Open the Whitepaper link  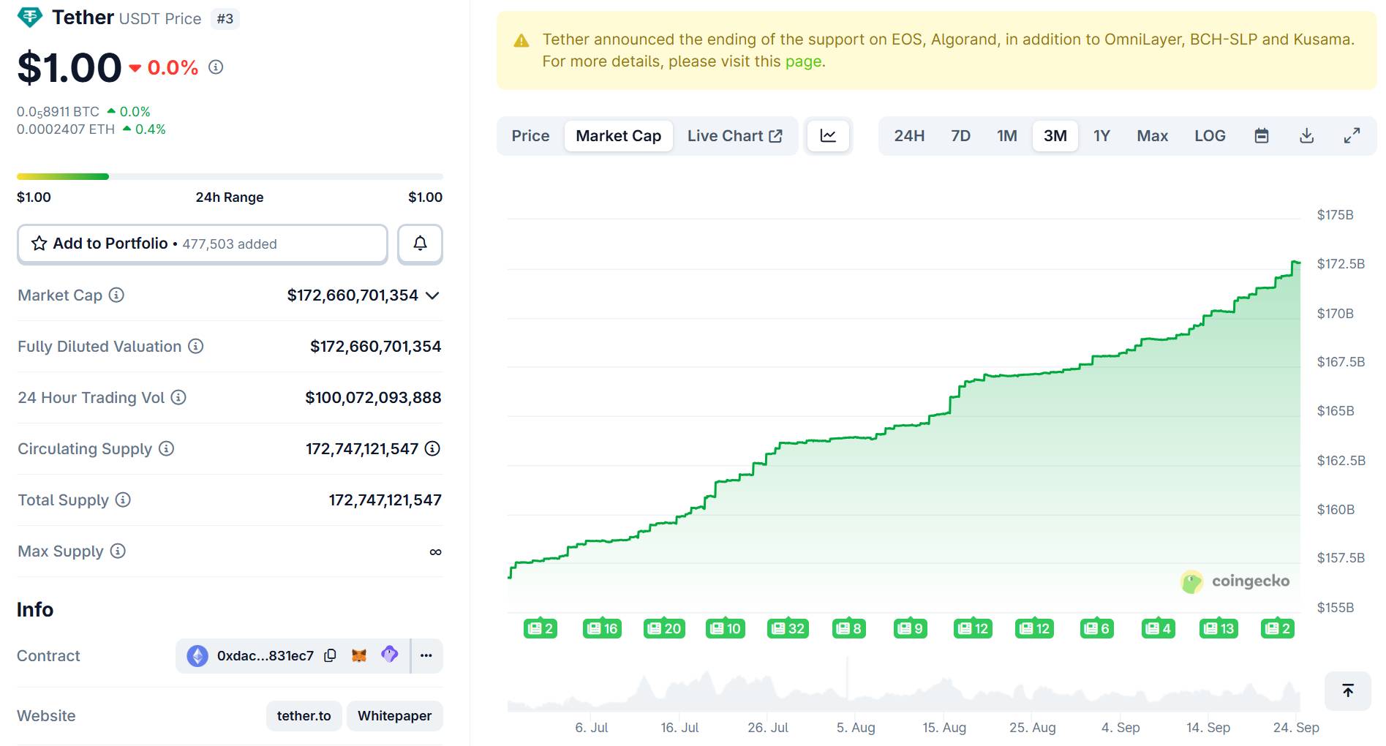[395, 715]
